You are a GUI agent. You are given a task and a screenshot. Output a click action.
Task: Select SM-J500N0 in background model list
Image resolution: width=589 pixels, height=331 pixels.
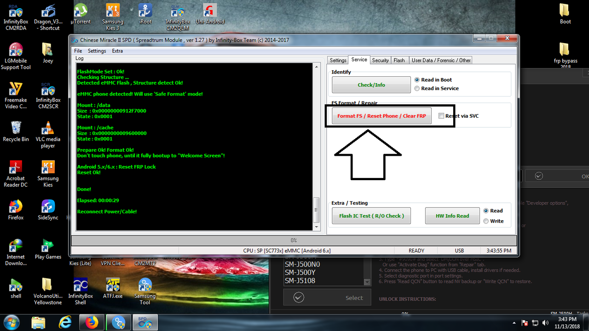tap(302, 264)
